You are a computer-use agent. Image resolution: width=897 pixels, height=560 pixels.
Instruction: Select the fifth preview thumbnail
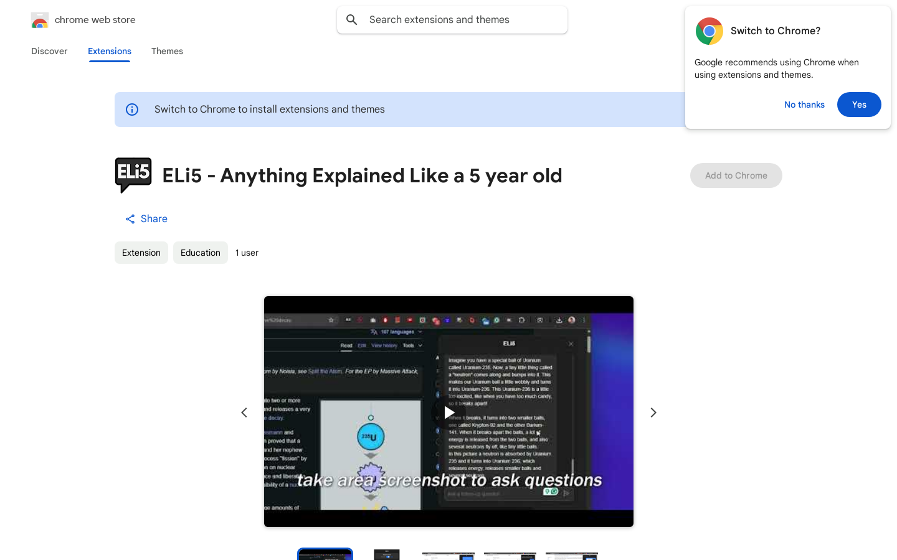pos(572,556)
